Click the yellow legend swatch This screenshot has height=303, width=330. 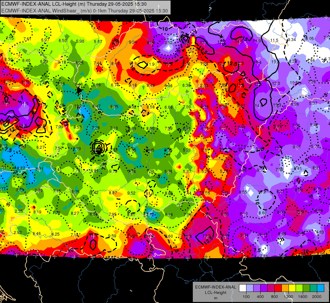(x=292, y=288)
